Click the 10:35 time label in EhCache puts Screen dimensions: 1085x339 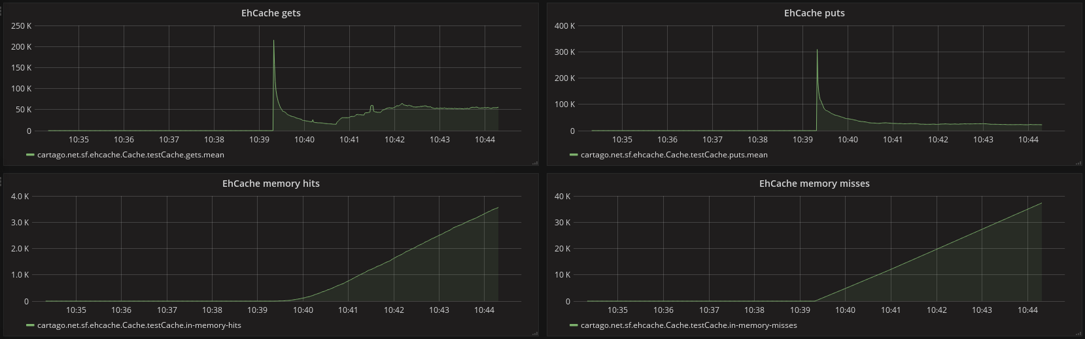[x=622, y=139]
